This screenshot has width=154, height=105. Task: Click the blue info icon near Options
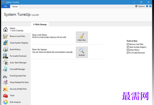(x=147, y=6)
